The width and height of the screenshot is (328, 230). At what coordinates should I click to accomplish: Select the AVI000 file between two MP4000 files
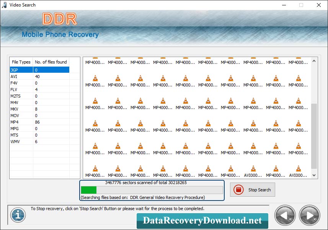click(253, 171)
